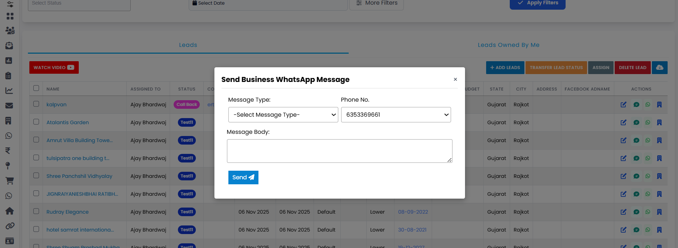The height and width of the screenshot is (248, 678).
Task: Send WhatsApp to Atalantis Garden lead
Action: click(x=648, y=122)
